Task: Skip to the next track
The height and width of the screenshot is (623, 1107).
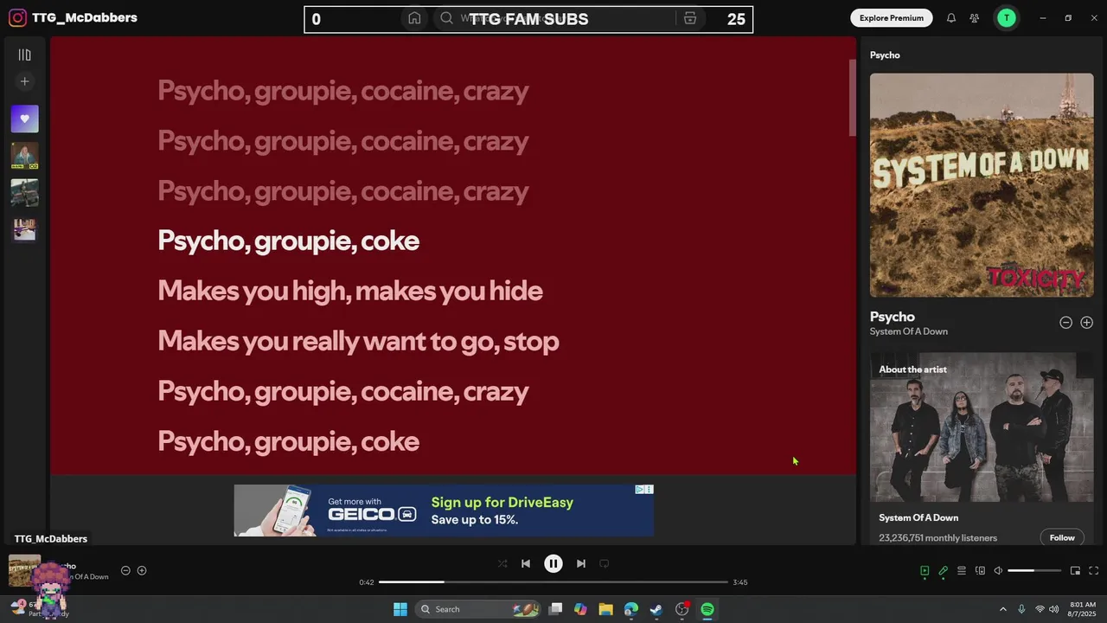Action: tap(581, 563)
